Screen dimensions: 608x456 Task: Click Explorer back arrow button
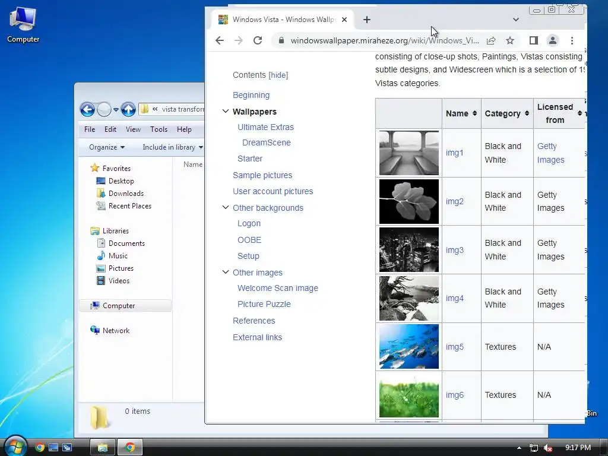tap(88, 110)
